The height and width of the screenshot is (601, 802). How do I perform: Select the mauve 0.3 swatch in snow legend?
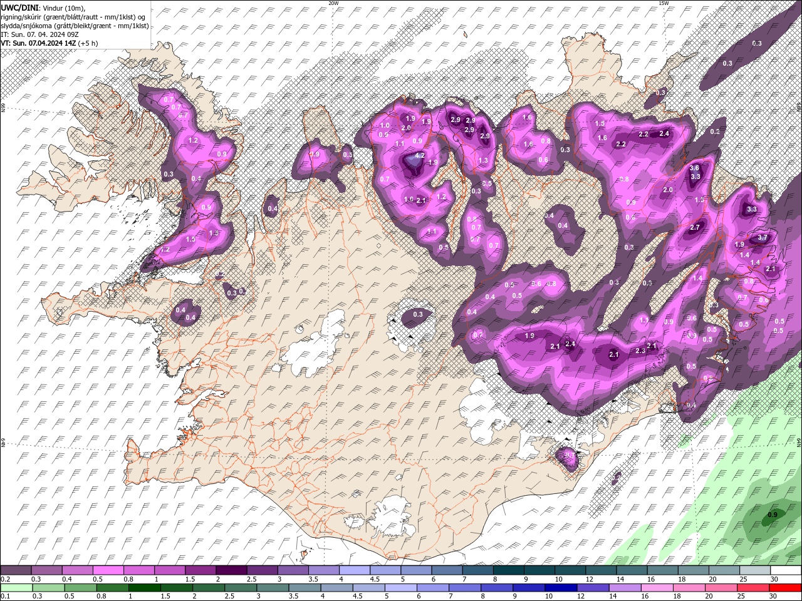[x=46, y=570]
